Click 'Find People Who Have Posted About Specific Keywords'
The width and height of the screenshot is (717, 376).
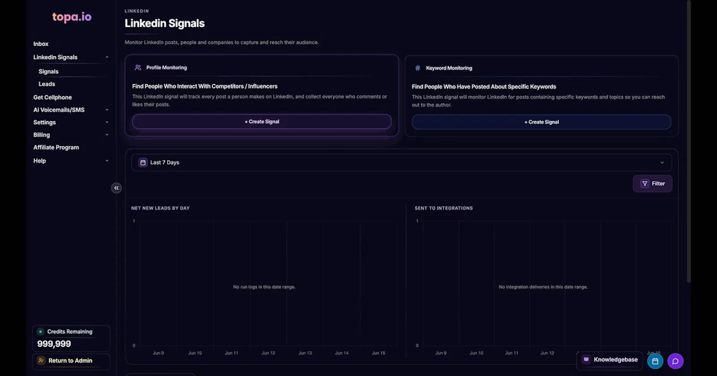[484, 87]
